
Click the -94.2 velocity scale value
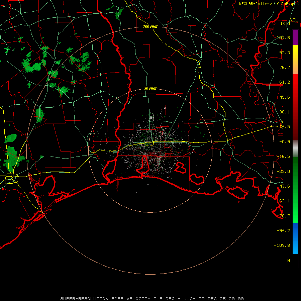(283, 230)
